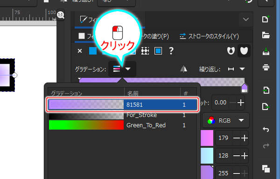The image size is (280, 179).
Task: Click the 名前 column header
Action: [x=133, y=93]
